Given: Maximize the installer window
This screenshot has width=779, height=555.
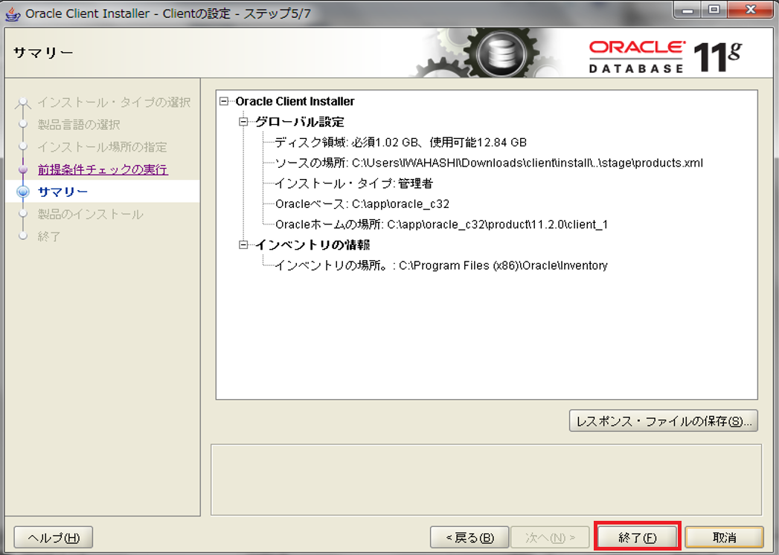Looking at the screenshot, I should pos(714,10).
